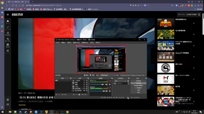The width and height of the screenshot is (204, 114).
Task: Toggle visibility of the selected game capture source
Action: [x=84, y=88]
